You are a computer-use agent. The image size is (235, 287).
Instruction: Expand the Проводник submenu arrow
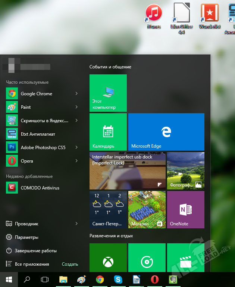[x=76, y=224]
